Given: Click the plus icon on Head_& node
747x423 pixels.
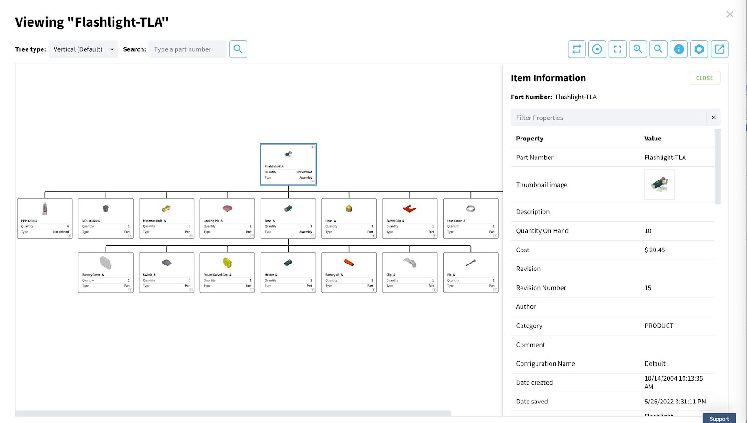Looking at the screenshot, I should coord(373,236).
